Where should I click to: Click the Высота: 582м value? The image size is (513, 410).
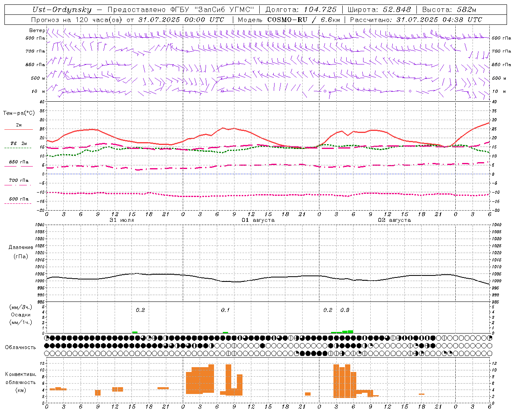(x=449, y=10)
